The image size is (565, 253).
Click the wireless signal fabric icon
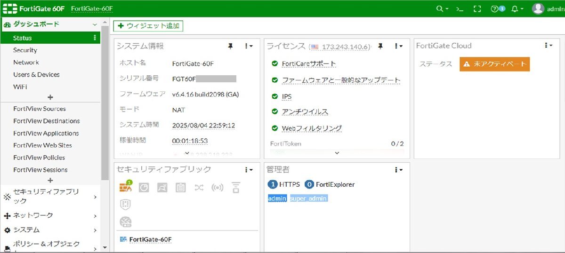217,188
